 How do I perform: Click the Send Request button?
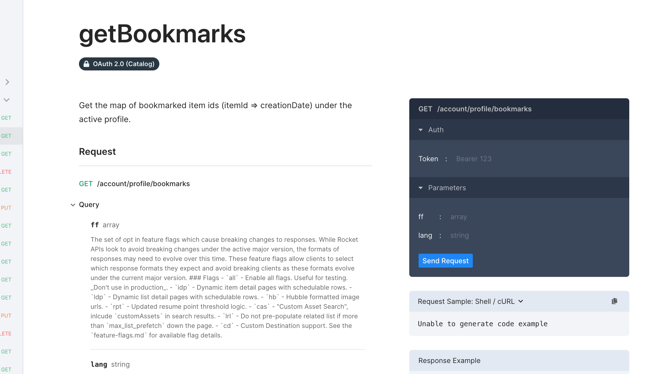(x=445, y=261)
